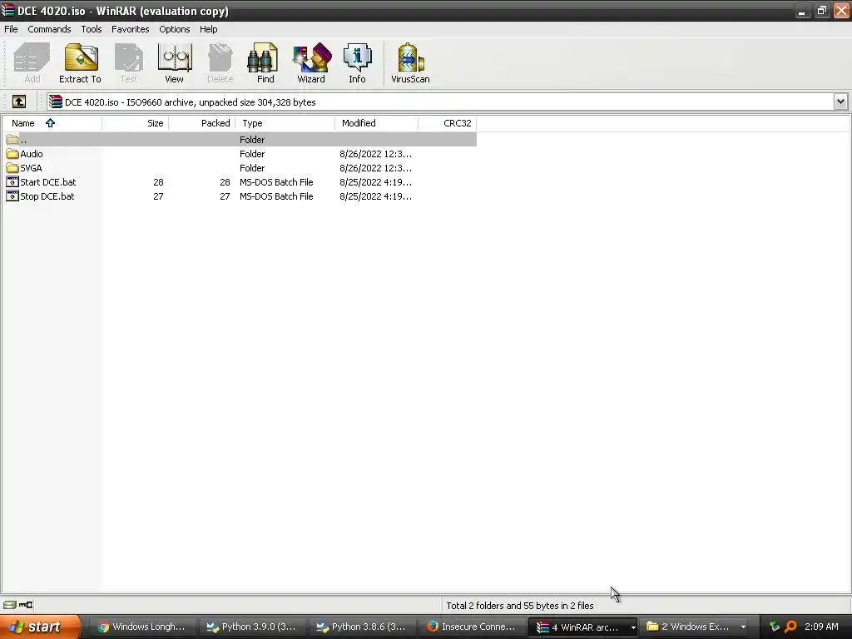The height and width of the screenshot is (639, 852).
Task: Click the WinRAR archive icon in address bar
Action: [56, 102]
